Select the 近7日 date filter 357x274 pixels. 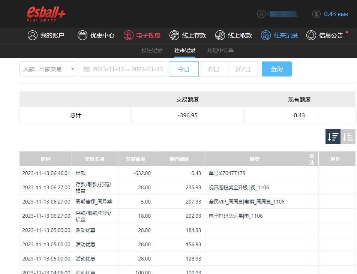[x=243, y=69]
